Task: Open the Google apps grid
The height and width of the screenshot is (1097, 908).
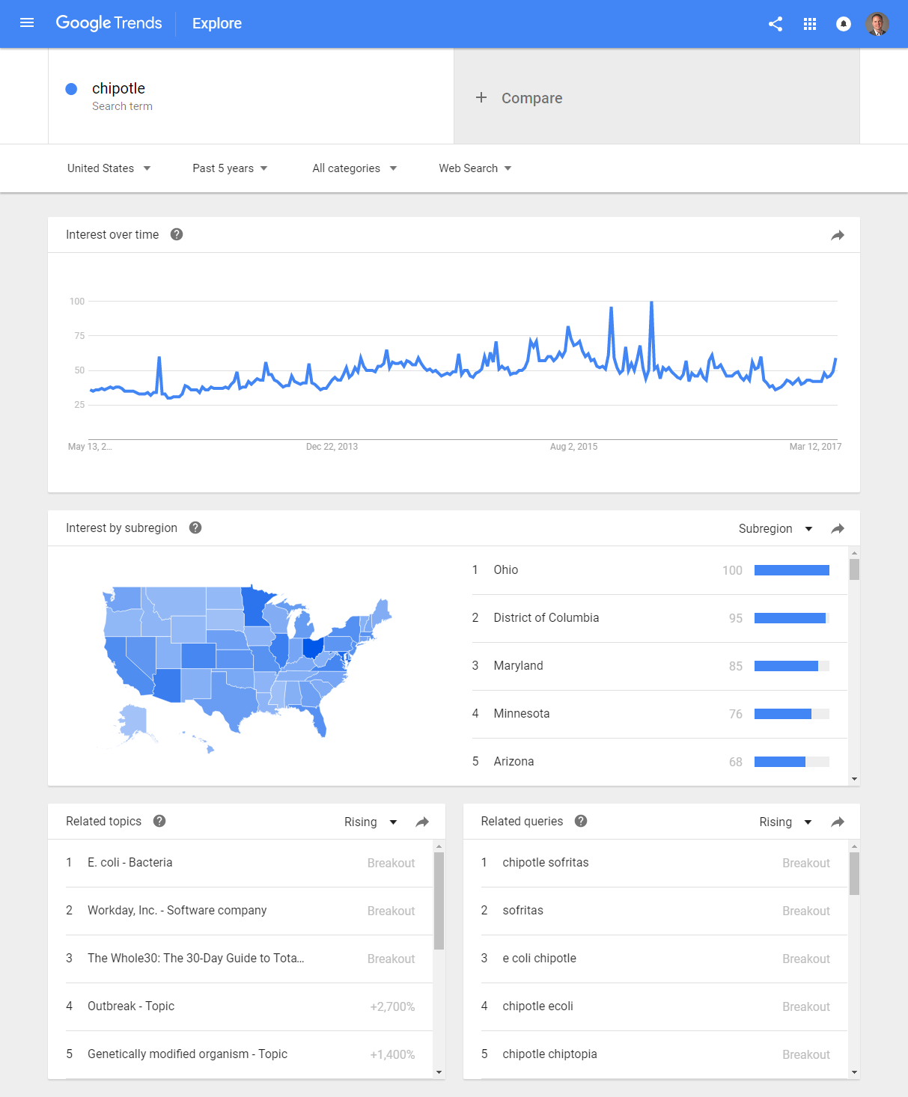Action: (x=810, y=24)
